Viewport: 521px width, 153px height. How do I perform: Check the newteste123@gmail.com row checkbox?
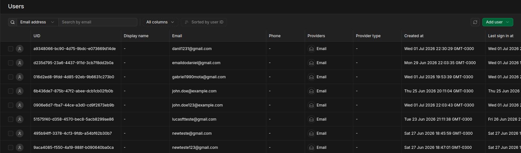click(x=11, y=148)
